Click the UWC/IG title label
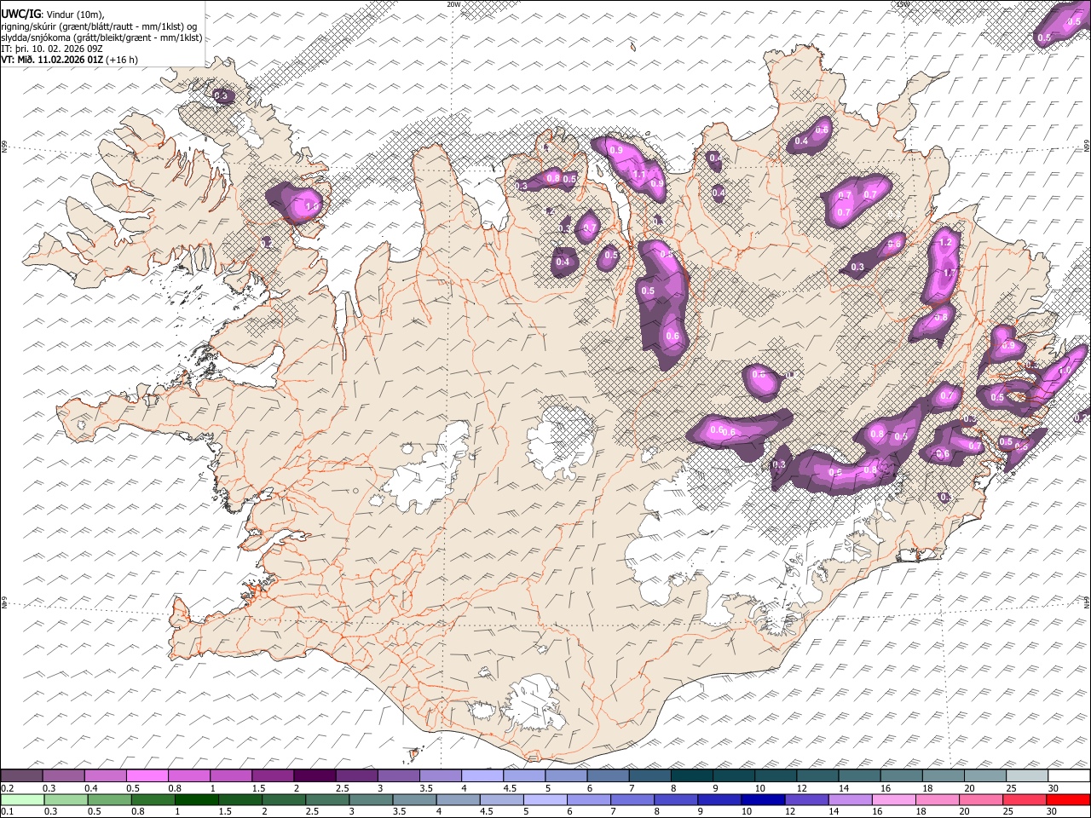This screenshot has width=1091, height=818. click(x=20, y=14)
